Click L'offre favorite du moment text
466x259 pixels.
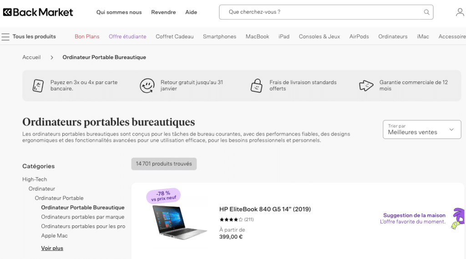pyautogui.click(x=413, y=222)
